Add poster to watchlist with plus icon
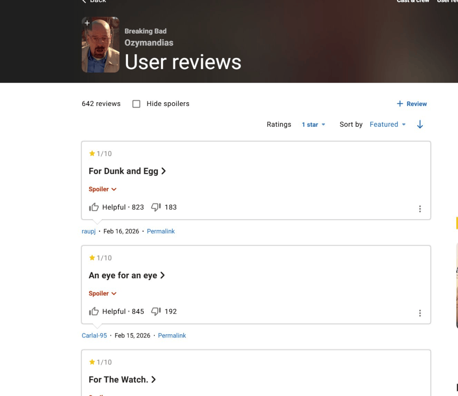 point(87,23)
